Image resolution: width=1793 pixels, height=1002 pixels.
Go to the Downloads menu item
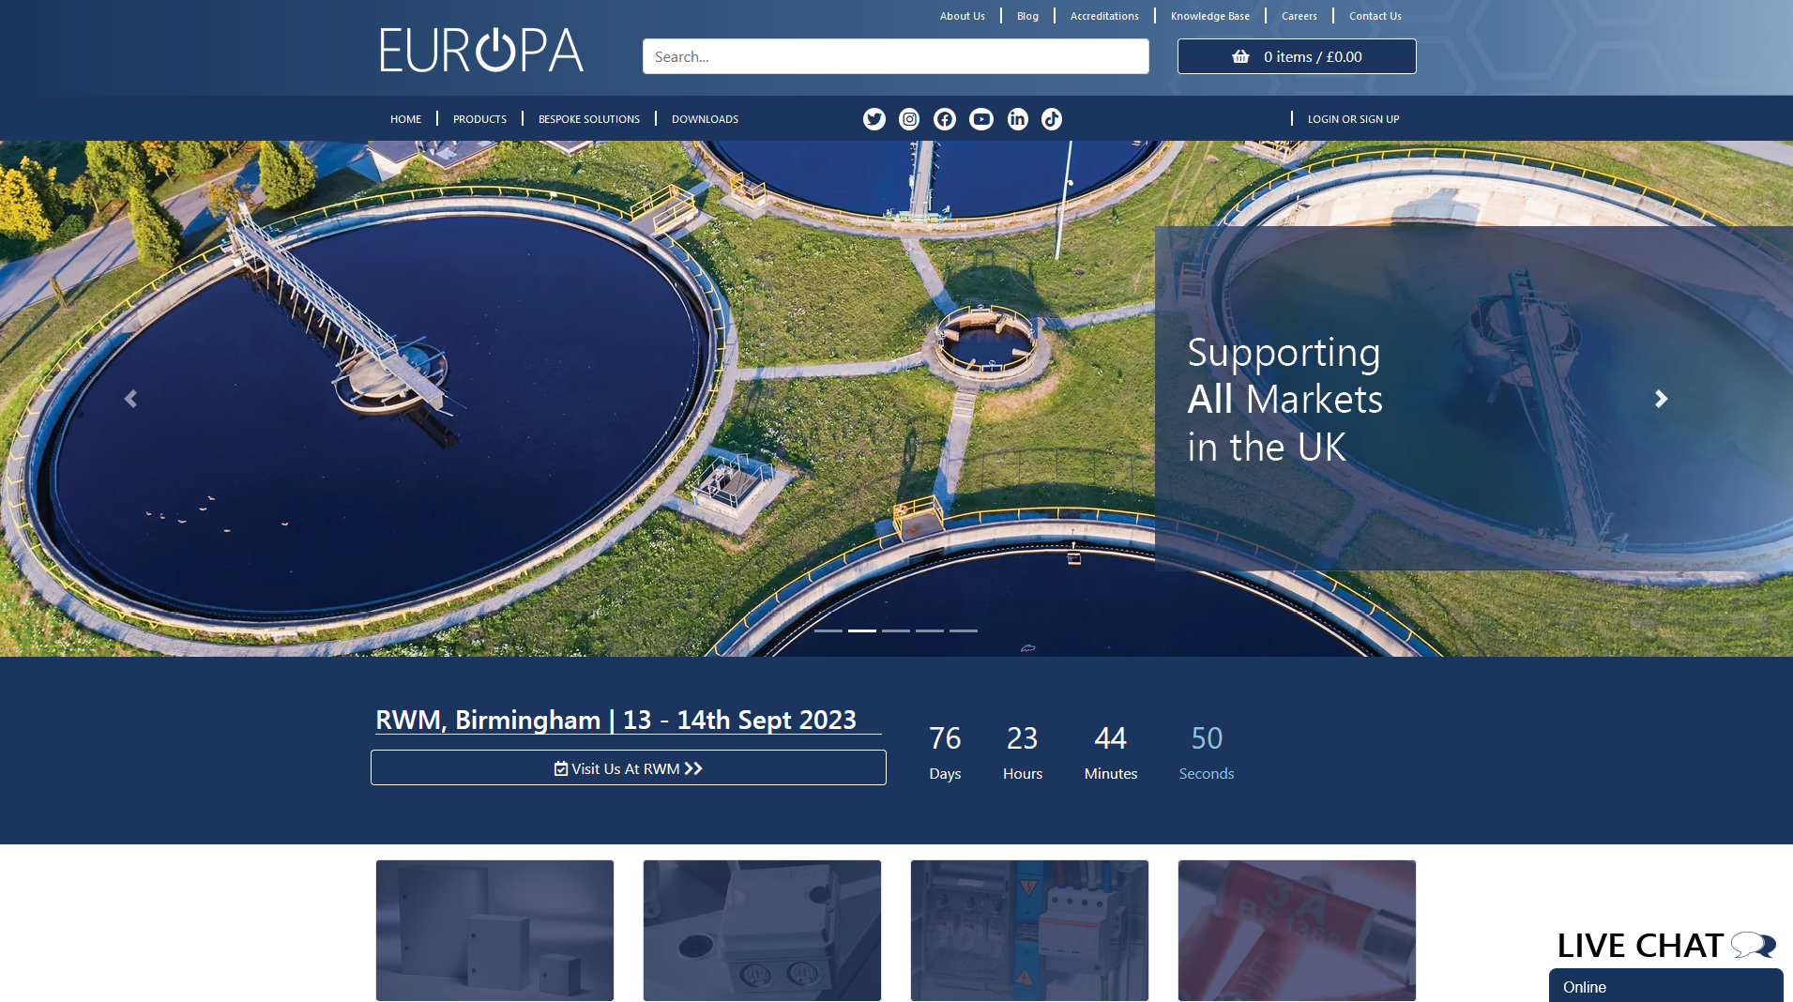pos(705,119)
